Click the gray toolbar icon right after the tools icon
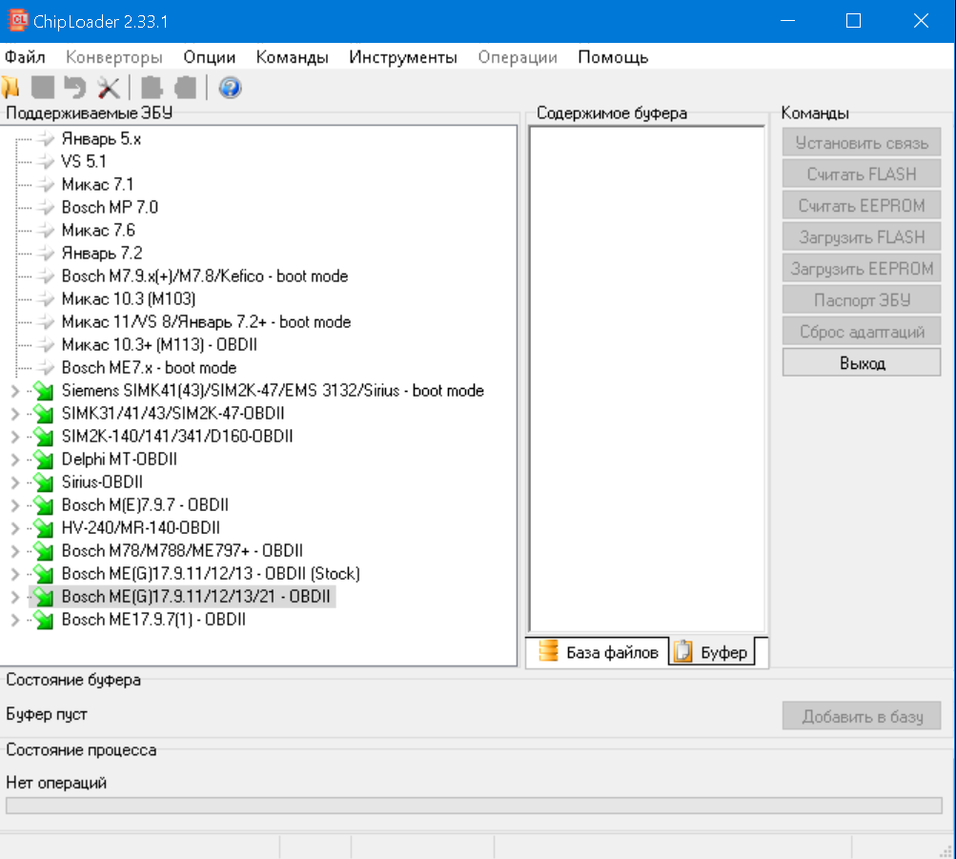The image size is (956, 859). click(152, 88)
